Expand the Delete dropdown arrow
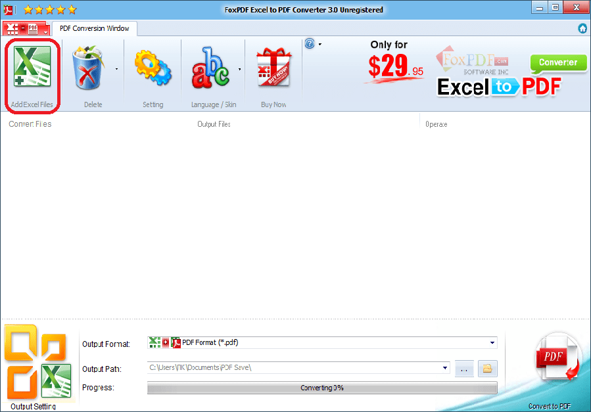This screenshot has width=591, height=412. tap(118, 68)
